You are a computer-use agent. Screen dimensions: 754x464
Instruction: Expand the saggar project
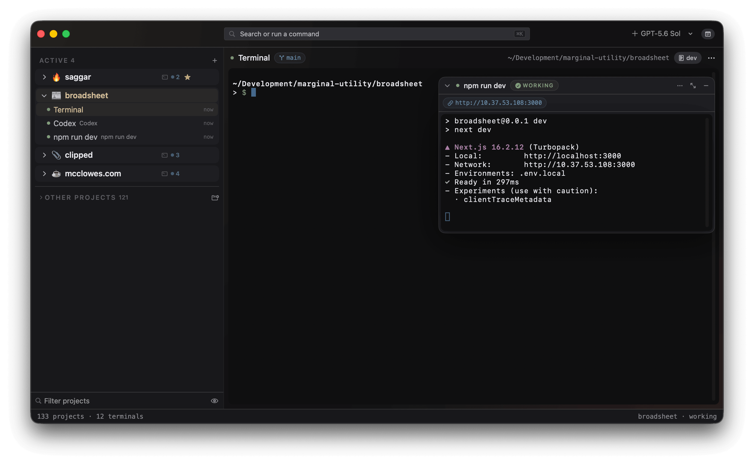click(x=44, y=77)
